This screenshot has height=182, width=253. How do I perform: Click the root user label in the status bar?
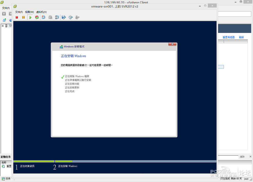tap(246, 179)
